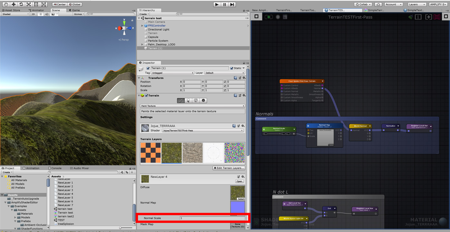Toggle pivot Center button

[59, 5]
